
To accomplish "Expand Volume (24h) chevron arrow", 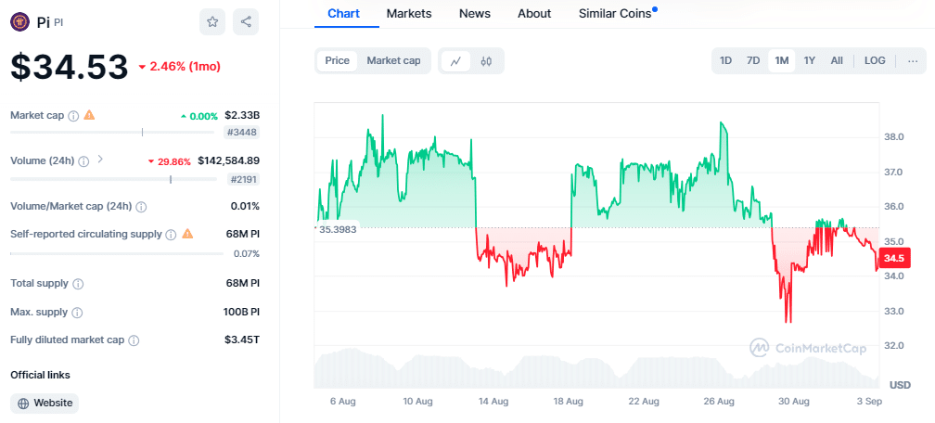I will point(100,160).
